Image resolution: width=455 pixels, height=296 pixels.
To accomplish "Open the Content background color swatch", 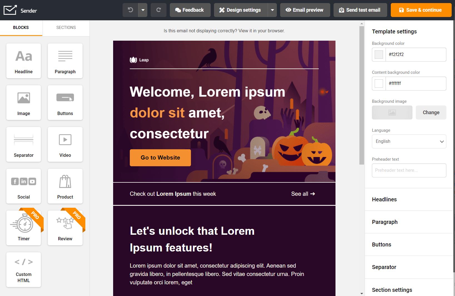I will pos(379,84).
